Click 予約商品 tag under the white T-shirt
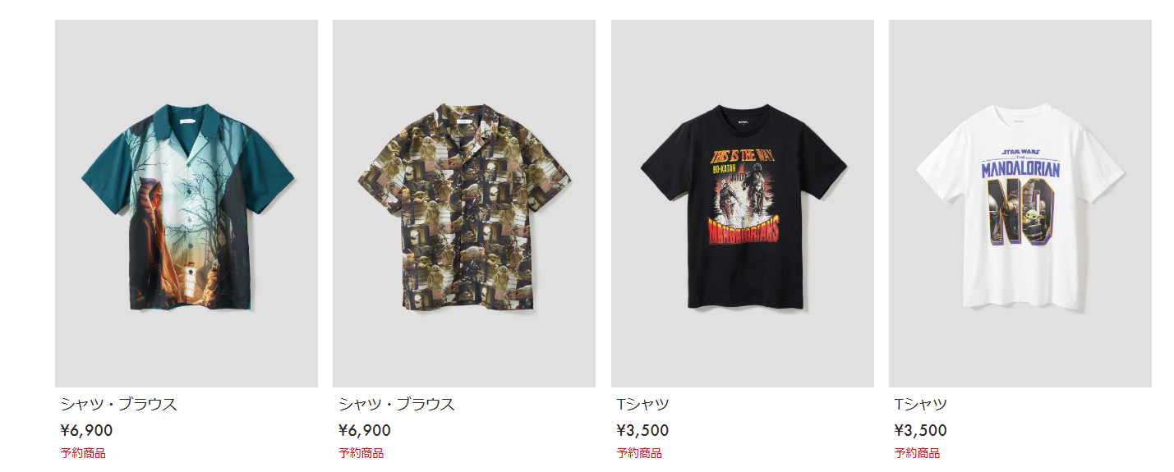This screenshot has height=472, width=1174. (x=918, y=453)
